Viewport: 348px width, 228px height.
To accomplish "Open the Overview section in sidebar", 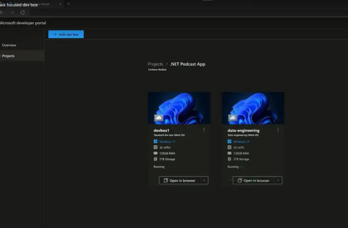I will (9, 45).
